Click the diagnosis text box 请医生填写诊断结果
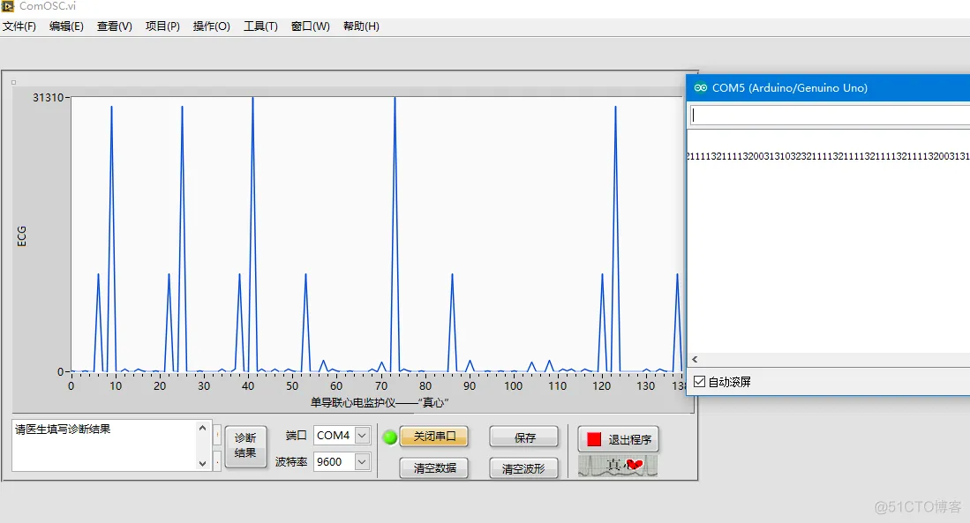 click(x=104, y=445)
